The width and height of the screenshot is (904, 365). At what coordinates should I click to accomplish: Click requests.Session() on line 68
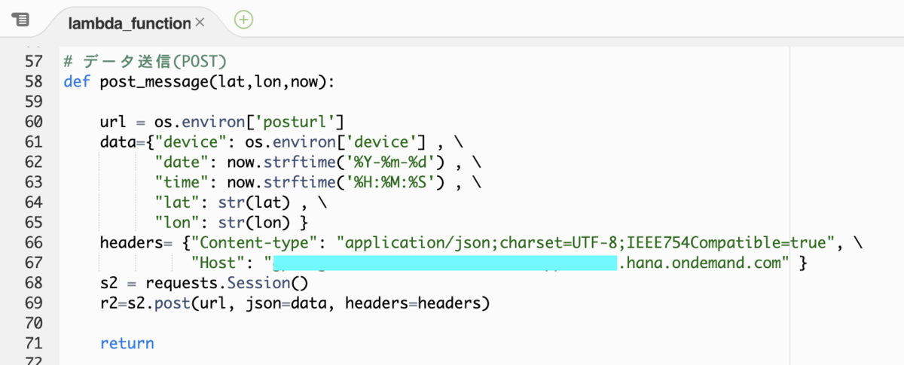[x=228, y=284]
